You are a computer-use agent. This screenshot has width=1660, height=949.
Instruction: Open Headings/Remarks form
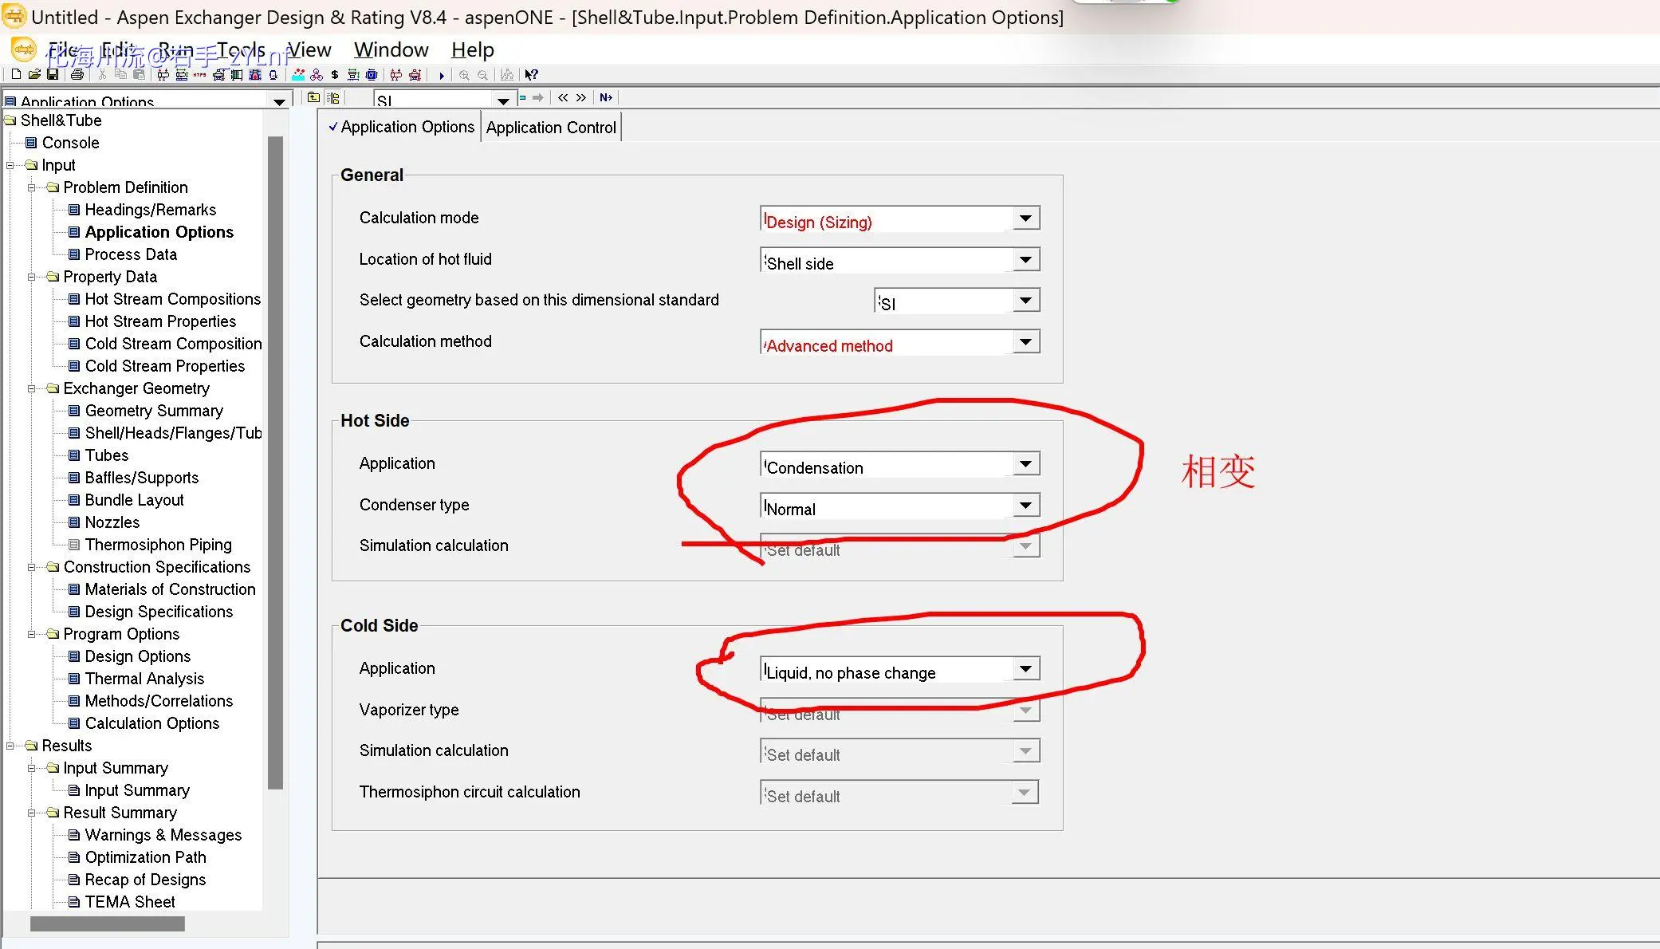[150, 210]
